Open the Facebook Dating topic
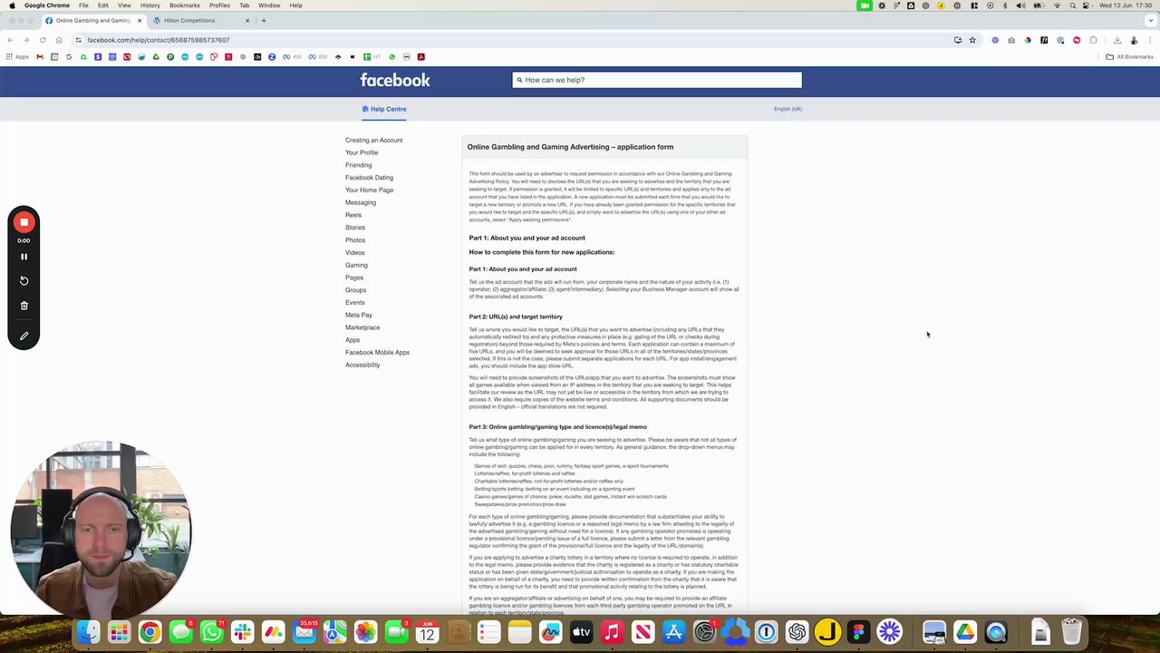The height and width of the screenshot is (653, 1160). (x=369, y=178)
